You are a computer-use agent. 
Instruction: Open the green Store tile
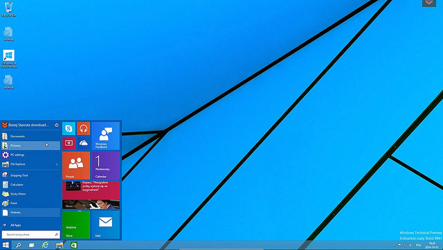[76, 224]
